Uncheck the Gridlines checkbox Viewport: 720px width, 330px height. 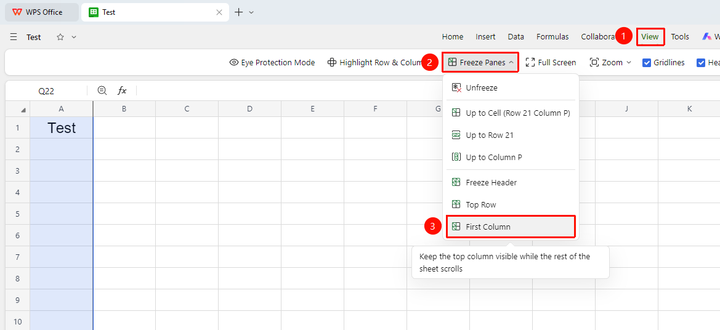tap(647, 63)
